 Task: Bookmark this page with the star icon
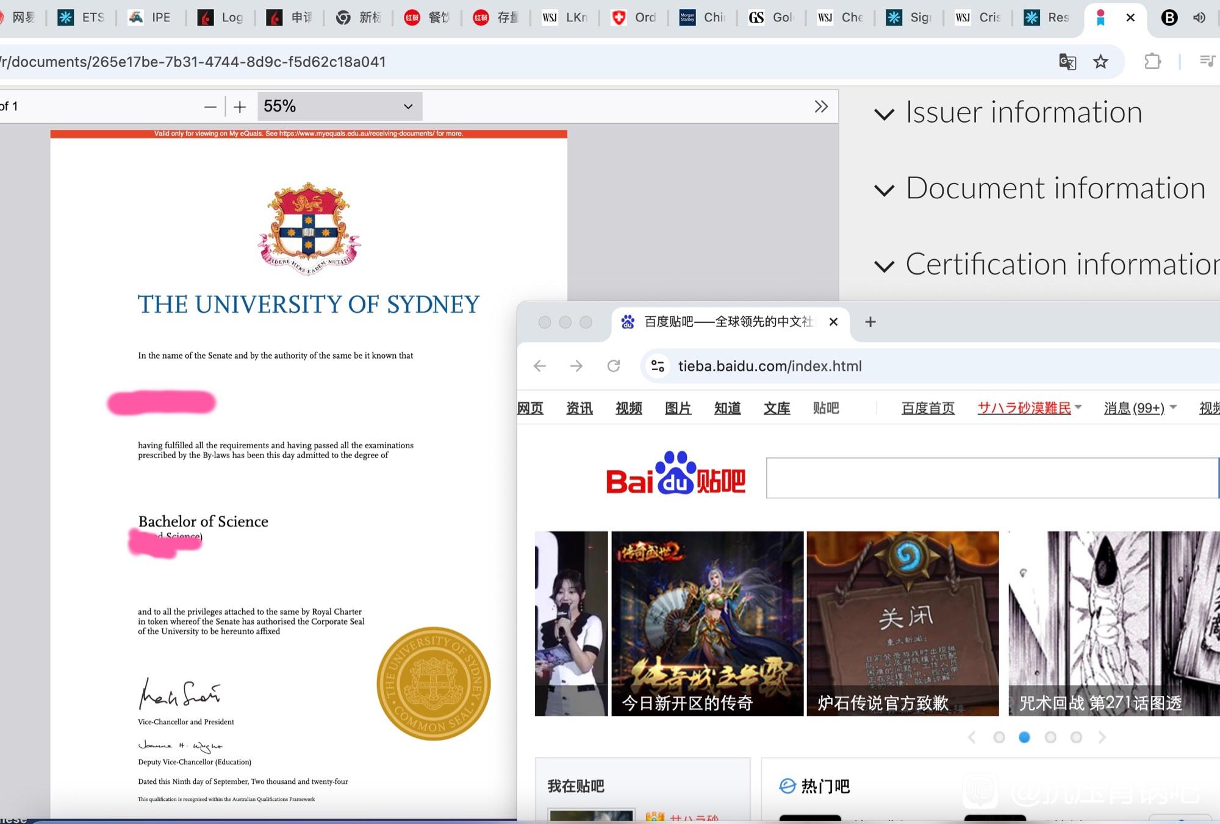pos(1100,62)
